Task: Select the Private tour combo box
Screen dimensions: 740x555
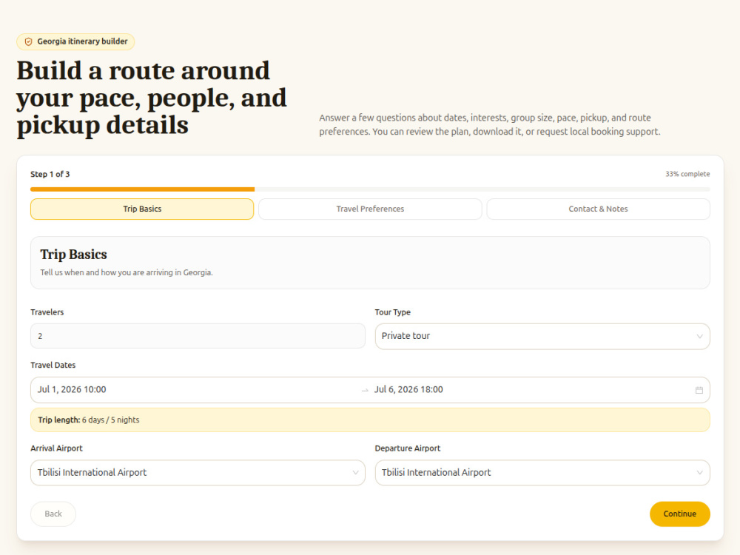Action: pos(542,337)
